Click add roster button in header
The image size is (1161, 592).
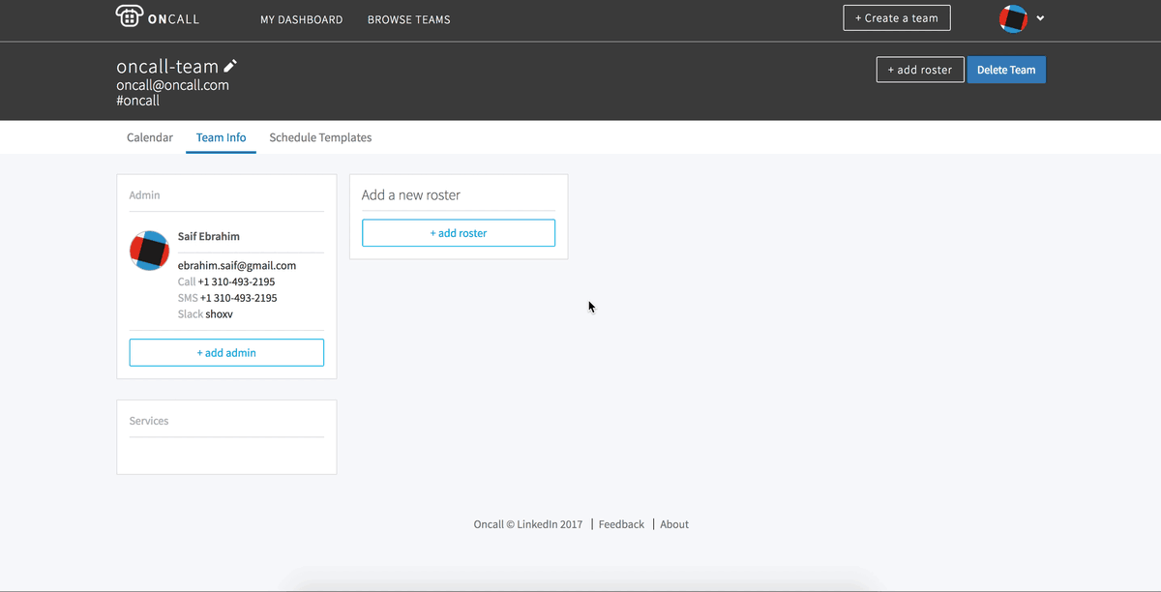pyautogui.click(x=920, y=70)
